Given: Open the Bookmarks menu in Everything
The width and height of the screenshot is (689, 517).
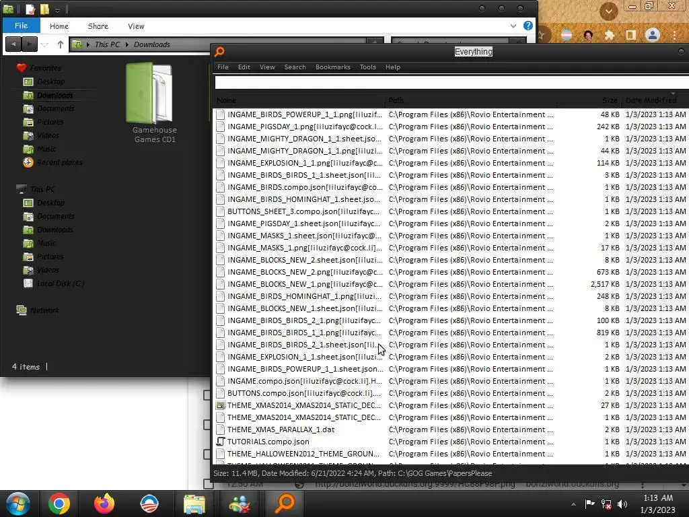Looking at the screenshot, I should (332, 67).
